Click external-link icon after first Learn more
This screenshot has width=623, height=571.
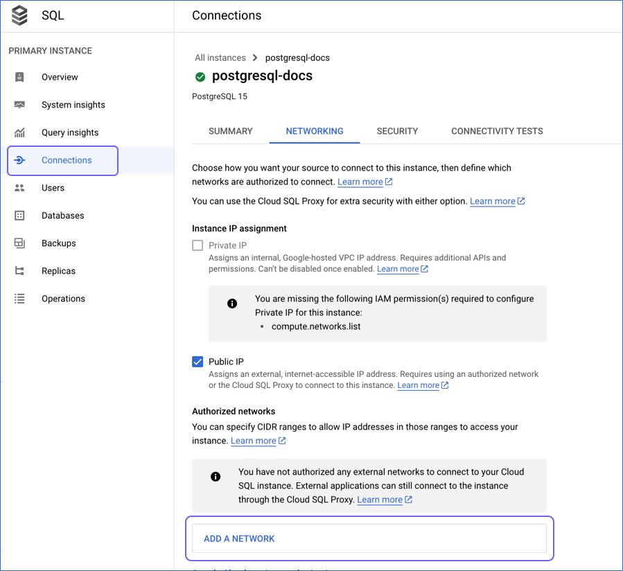pyautogui.click(x=389, y=182)
